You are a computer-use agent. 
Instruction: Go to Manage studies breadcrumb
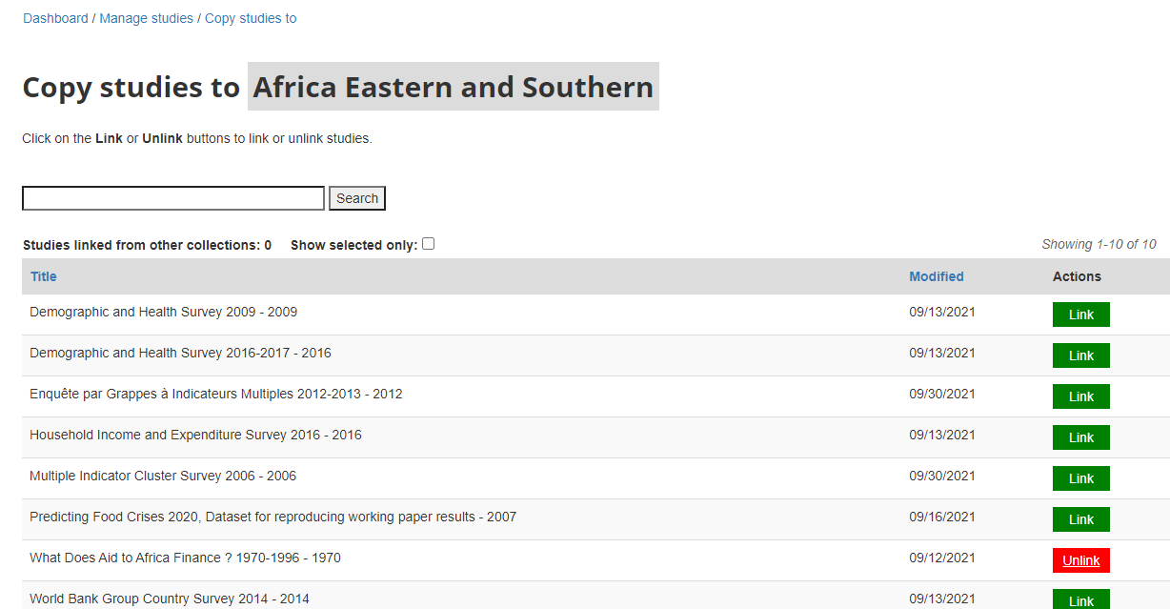pyautogui.click(x=146, y=18)
